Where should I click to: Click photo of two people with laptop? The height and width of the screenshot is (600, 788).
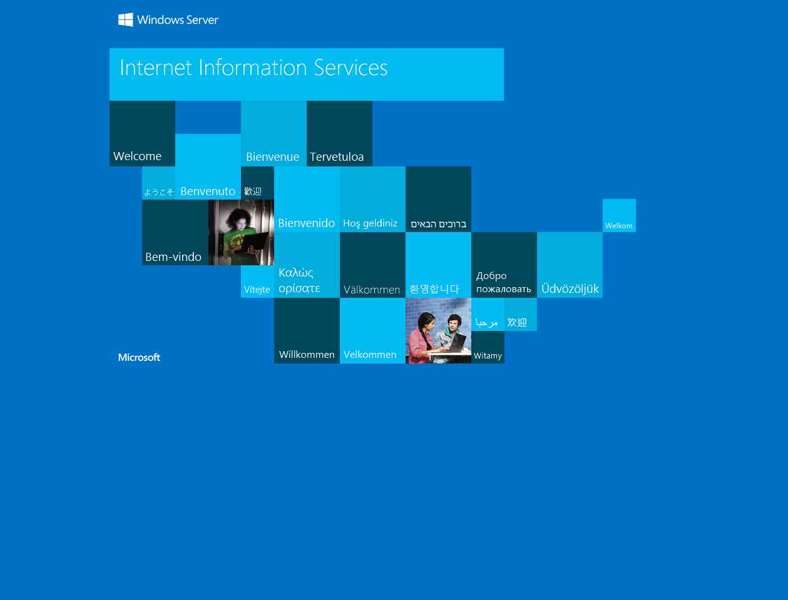pyautogui.click(x=438, y=330)
